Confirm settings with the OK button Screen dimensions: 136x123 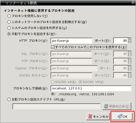(x=122, y=117)
